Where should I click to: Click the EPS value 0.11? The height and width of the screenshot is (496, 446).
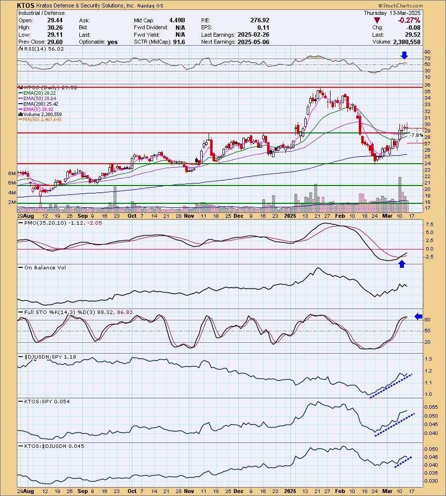[264, 27]
